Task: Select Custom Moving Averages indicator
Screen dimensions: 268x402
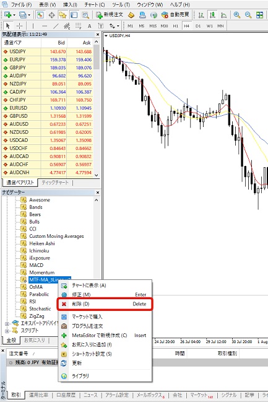Action: [x=56, y=236]
